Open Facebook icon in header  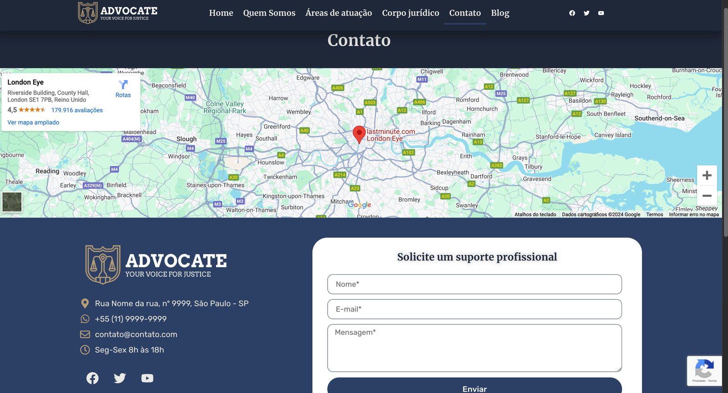(572, 13)
